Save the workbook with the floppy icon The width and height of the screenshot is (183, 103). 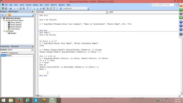(x=11, y=8)
